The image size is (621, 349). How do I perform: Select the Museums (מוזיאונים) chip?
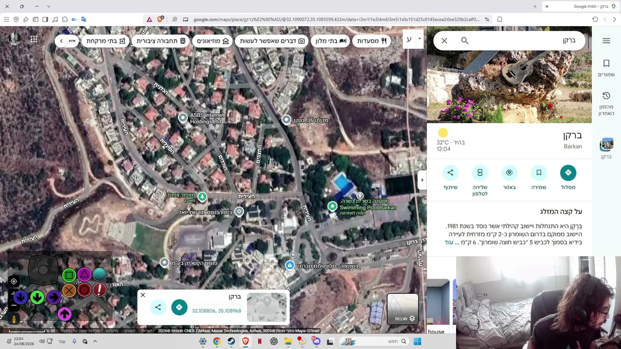click(x=213, y=41)
